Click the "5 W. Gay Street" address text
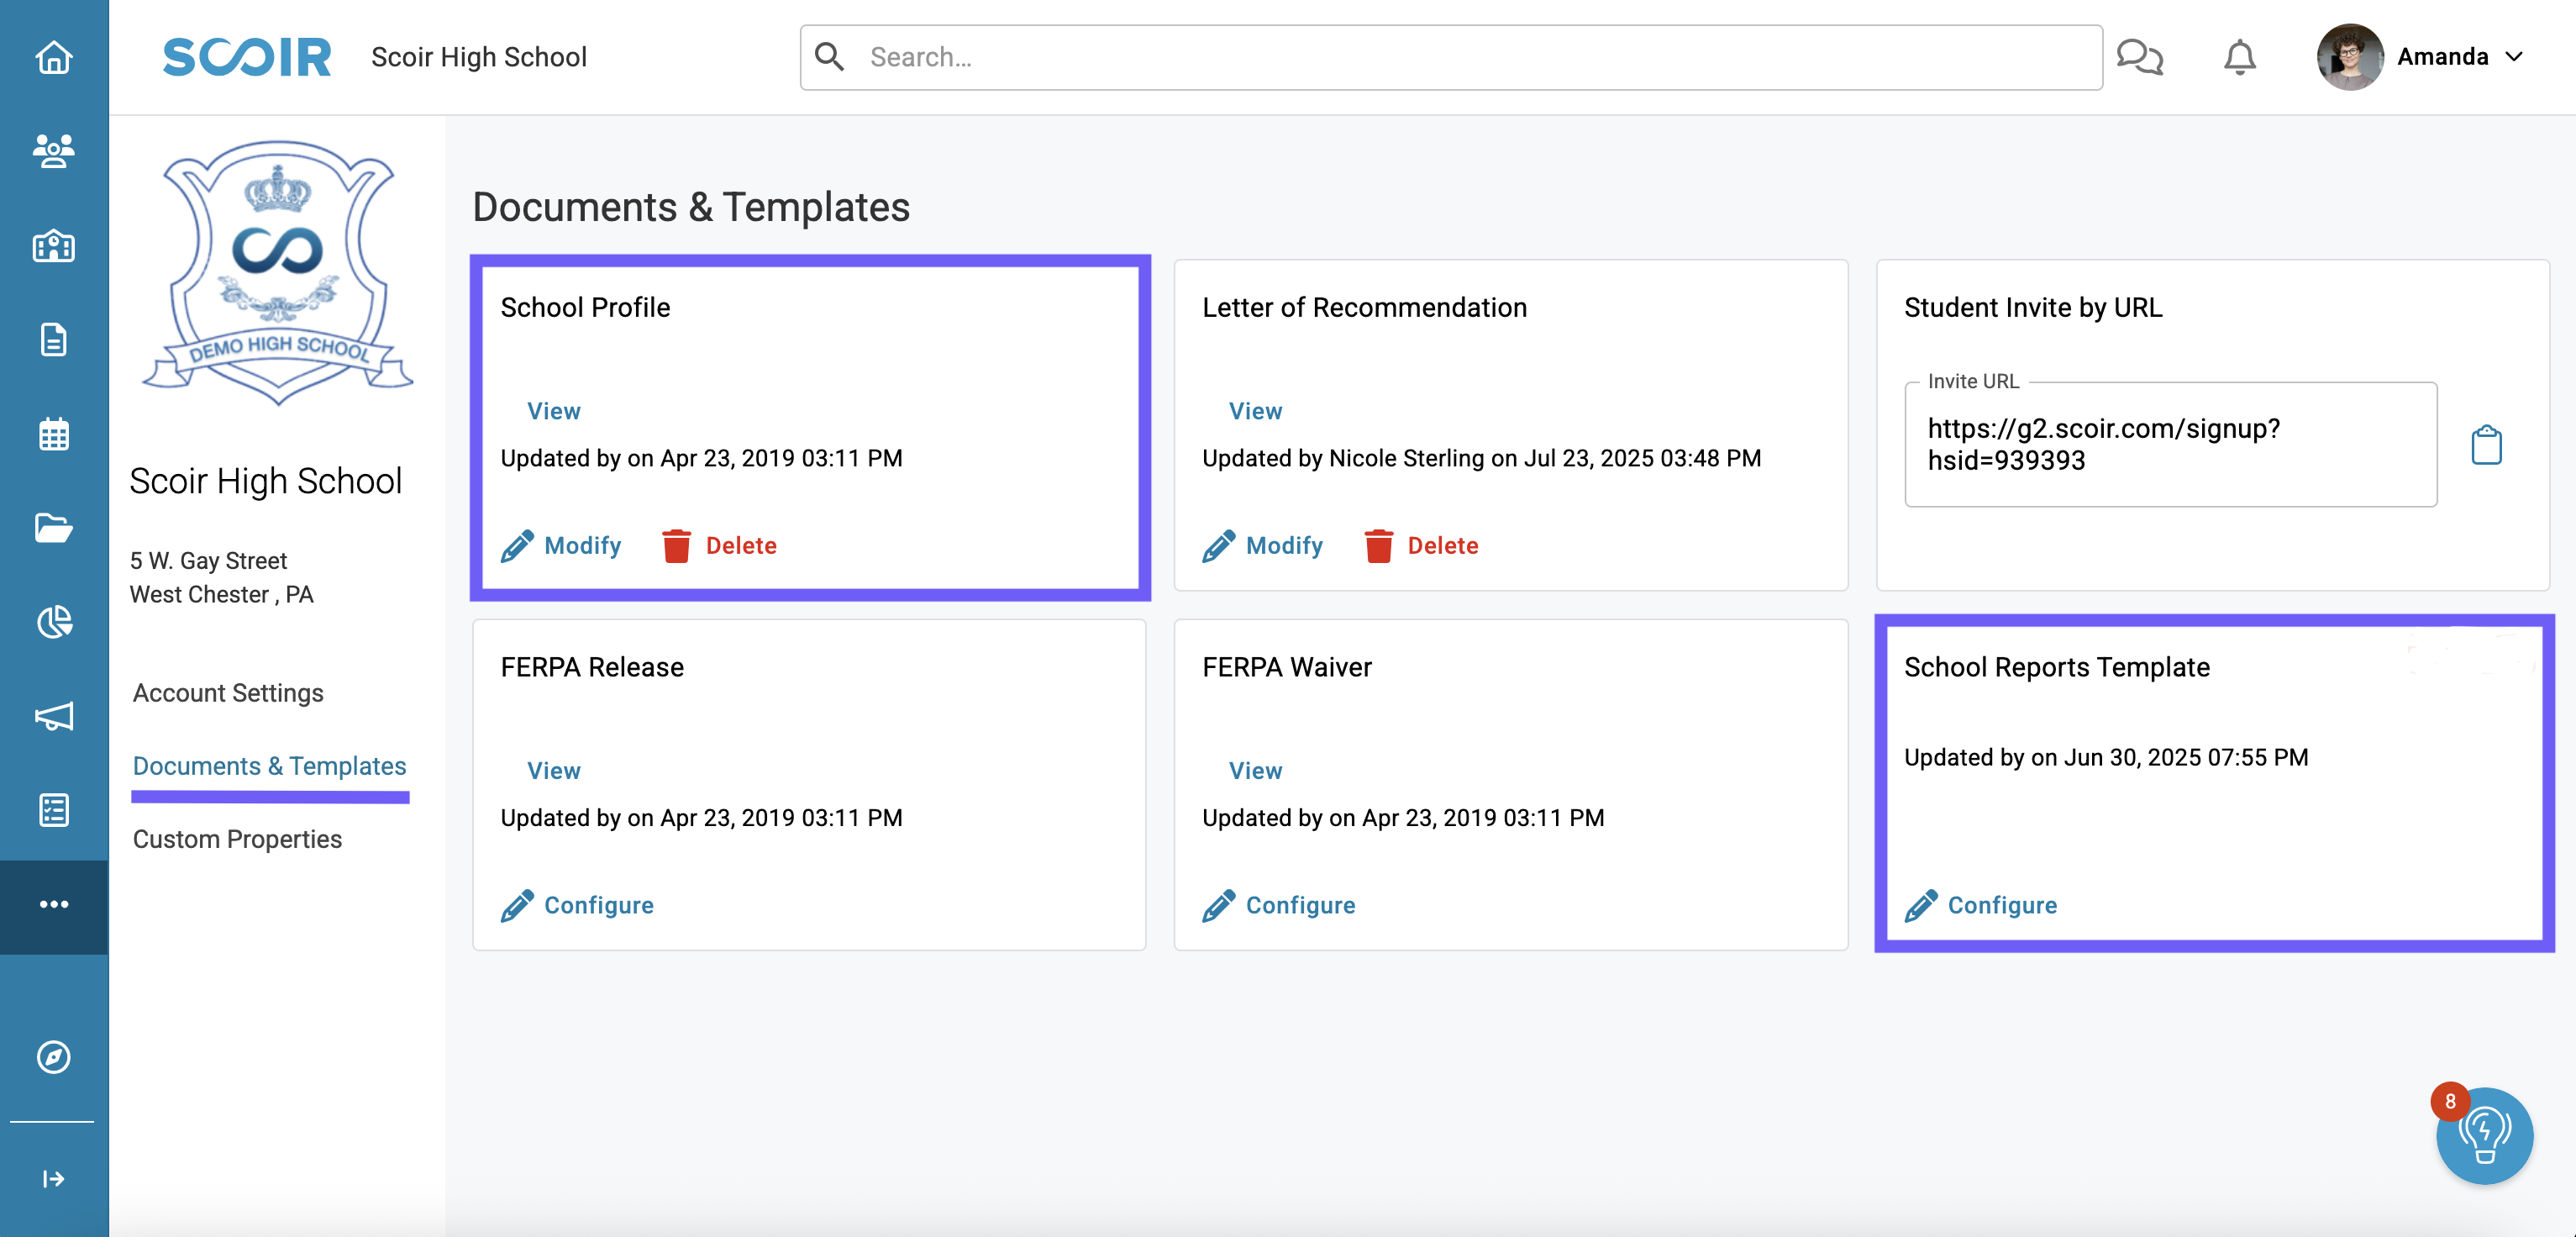Viewport: 2576px width, 1237px height. pyautogui.click(x=208, y=560)
